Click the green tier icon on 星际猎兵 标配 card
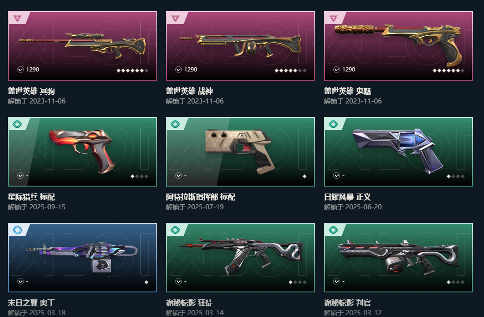Image resolution: width=484 pixels, height=317 pixels. (17, 124)
